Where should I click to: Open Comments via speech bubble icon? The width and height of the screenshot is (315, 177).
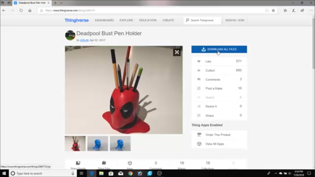199,79
